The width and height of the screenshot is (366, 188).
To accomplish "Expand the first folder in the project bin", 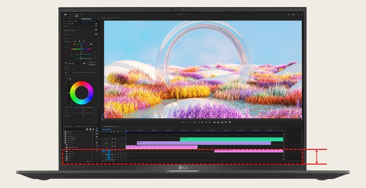I will 66,132.
